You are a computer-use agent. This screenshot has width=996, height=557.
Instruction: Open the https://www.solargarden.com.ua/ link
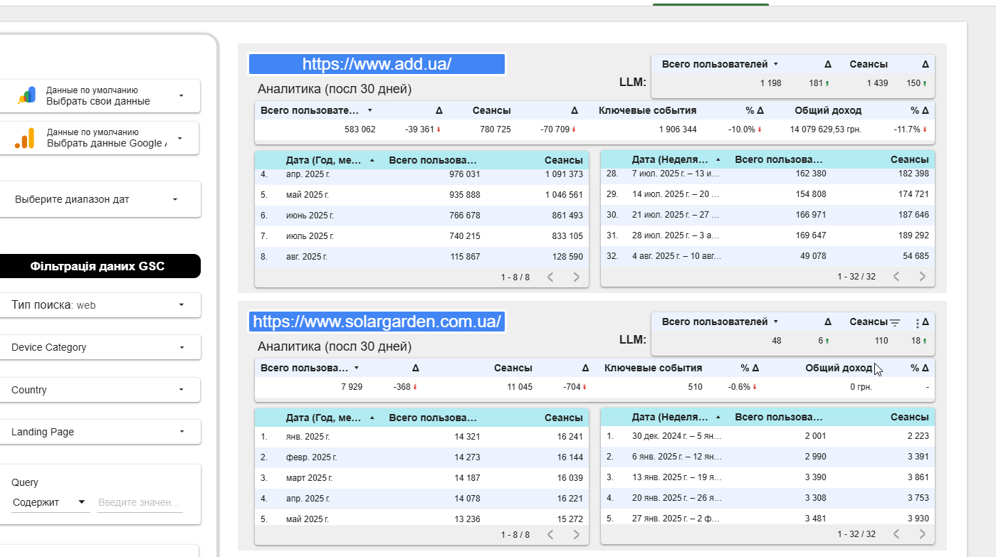click(377, 322)
